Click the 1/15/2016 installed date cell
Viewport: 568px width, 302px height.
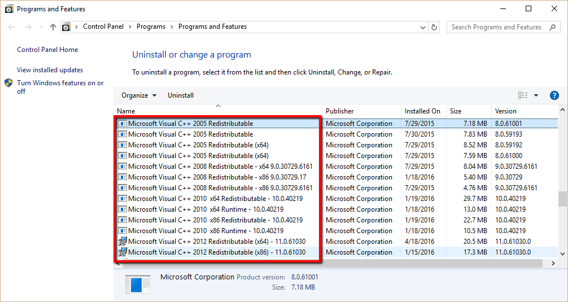[x=420, y=252]
